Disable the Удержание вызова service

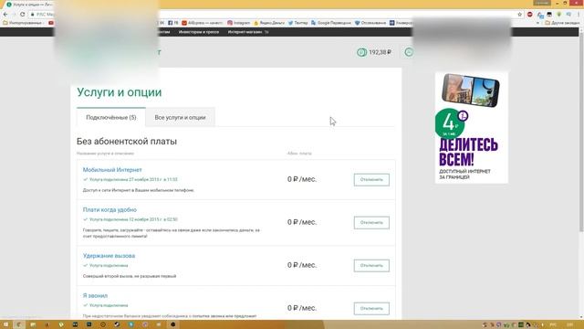[x=371, y=265]
